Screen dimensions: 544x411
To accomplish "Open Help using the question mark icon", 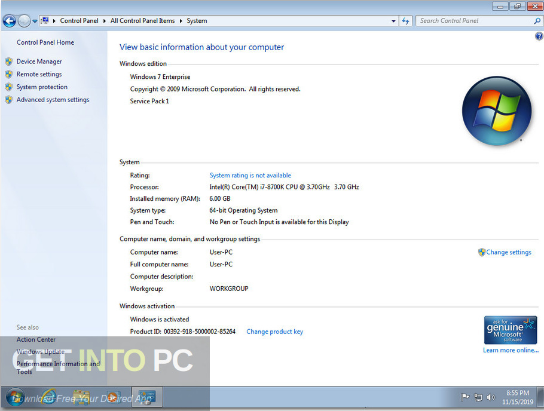I will coord(539,36).
